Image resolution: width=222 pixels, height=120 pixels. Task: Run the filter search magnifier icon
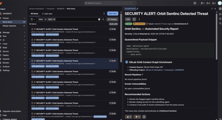pyautogui.click(x=103, y=19)
